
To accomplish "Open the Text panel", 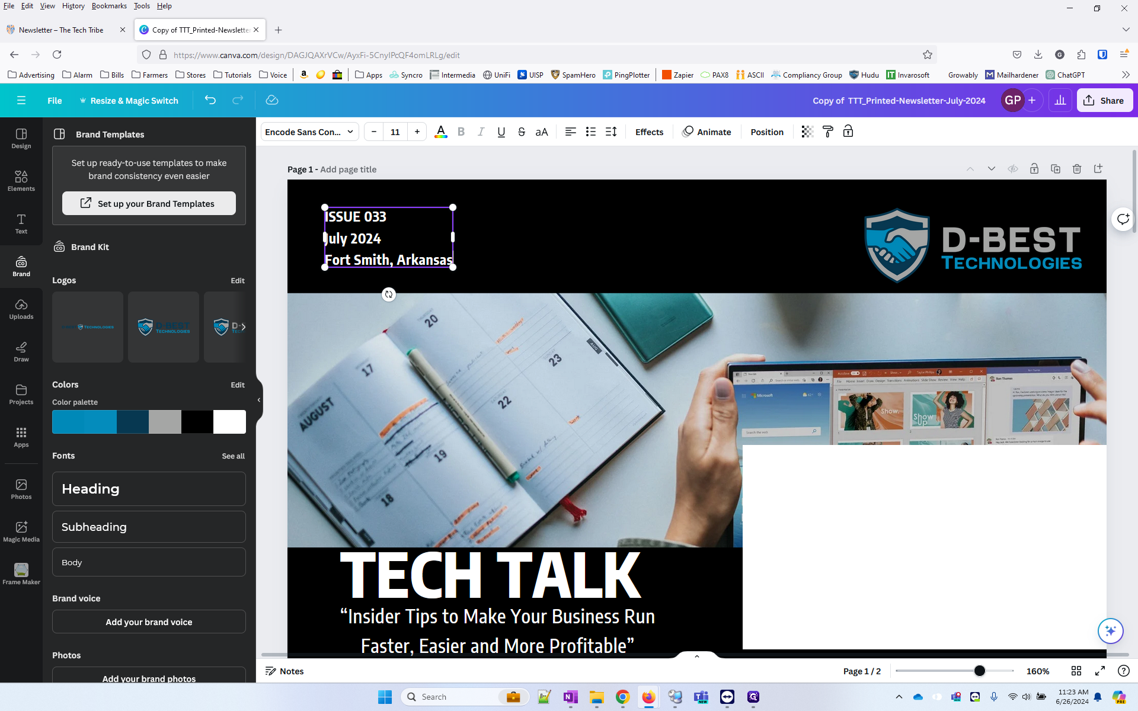I will pyautogui.click(x=21, y=224).
